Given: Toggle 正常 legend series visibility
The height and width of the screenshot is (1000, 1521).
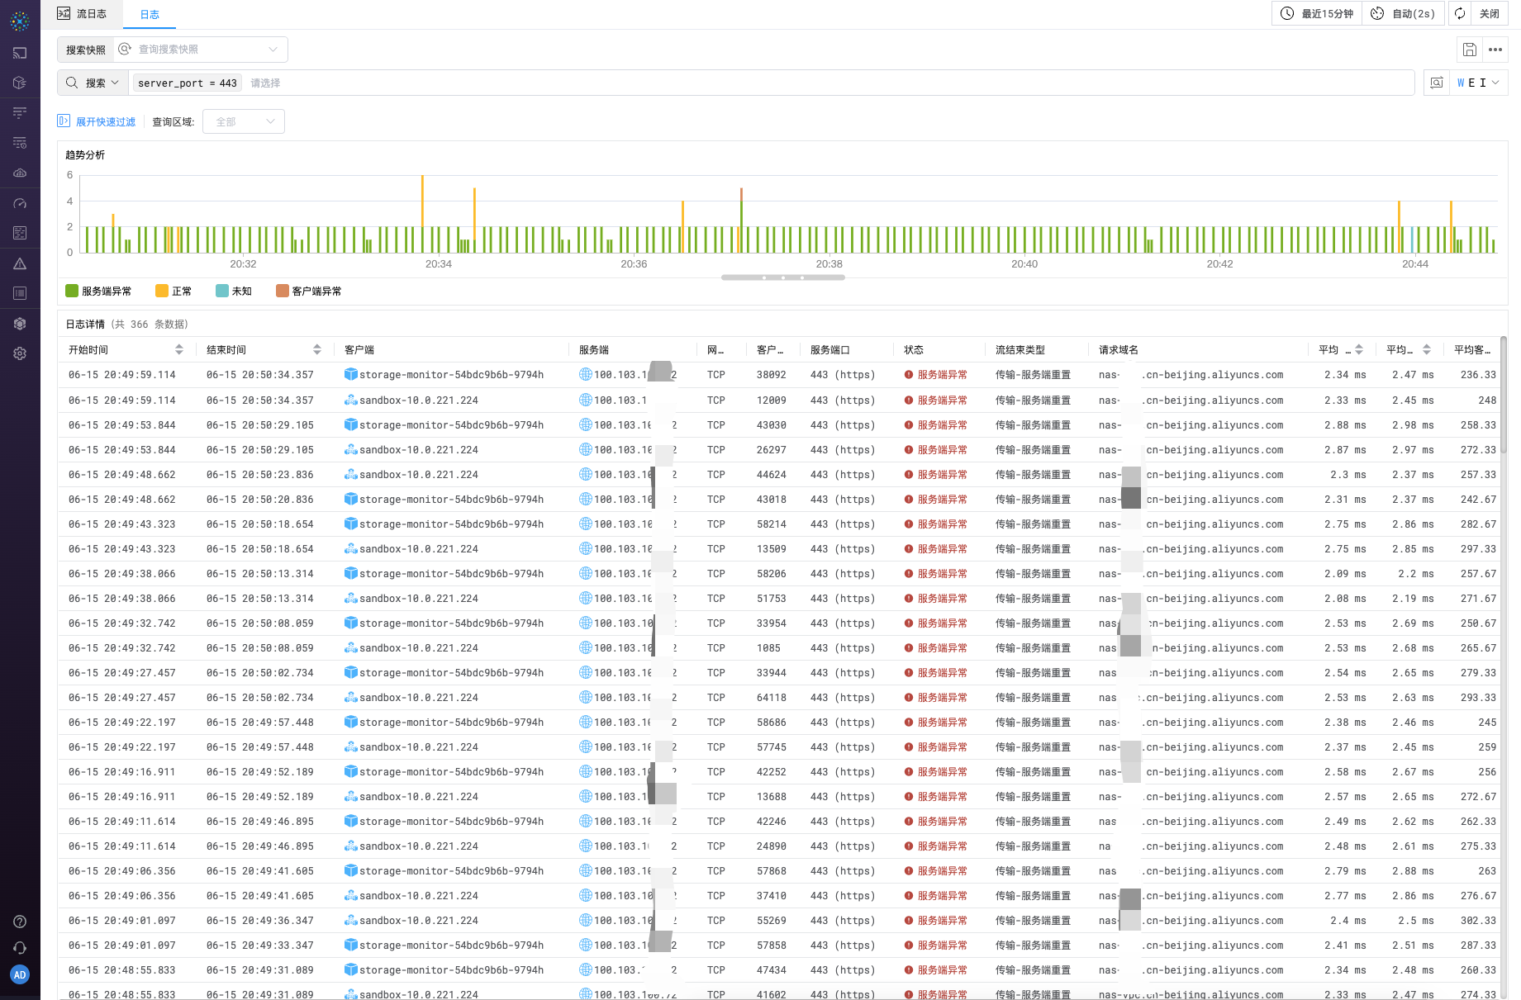Looking at the screenshot, I should pos(173,291).
